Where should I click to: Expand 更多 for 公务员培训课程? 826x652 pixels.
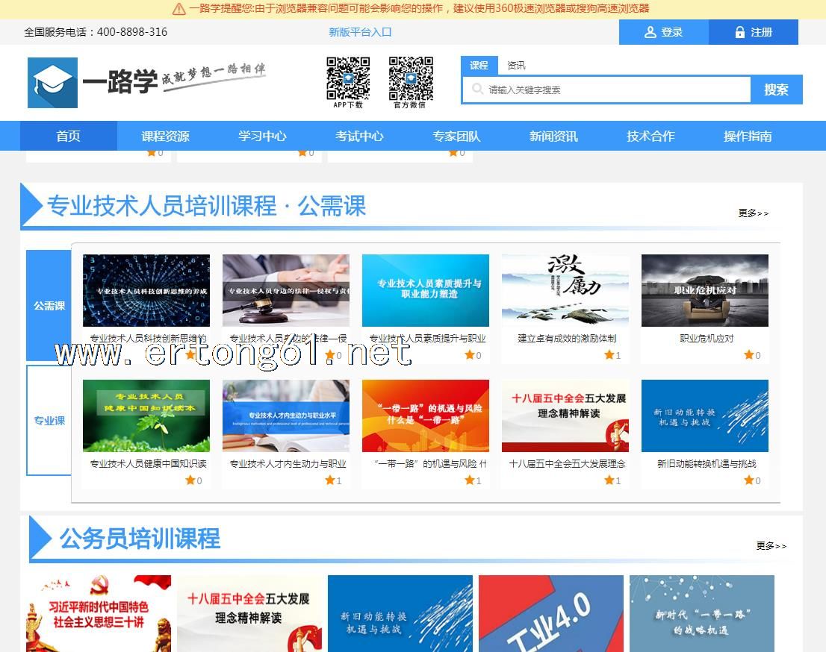(771, 546)
